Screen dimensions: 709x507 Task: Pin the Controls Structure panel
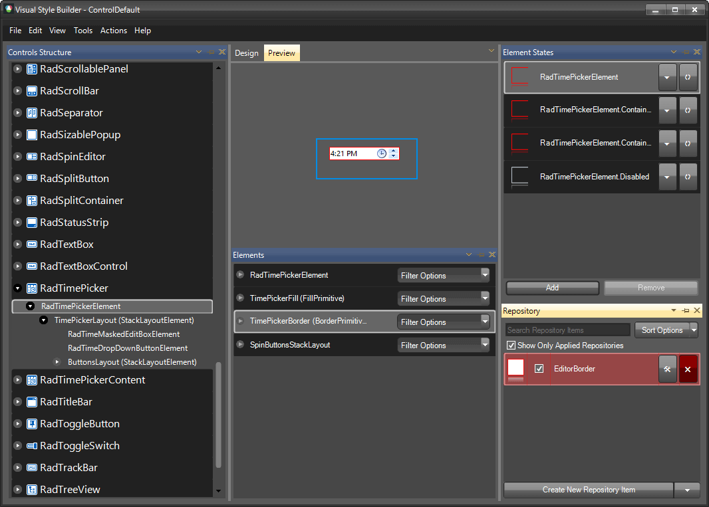tap(210, 52)
